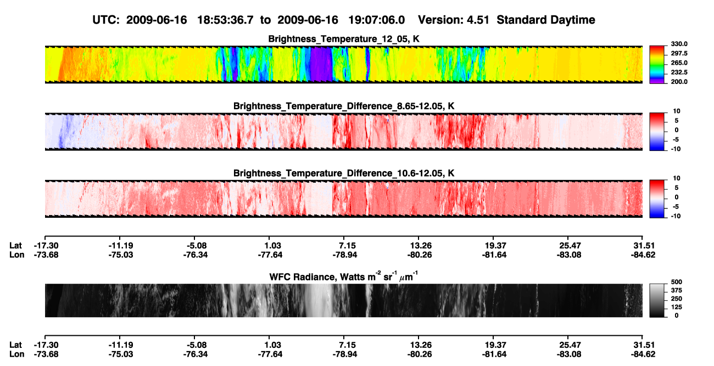Click the 'Brightness_Temperature_Difference_8.65-12.05, K' panel title
The width and height of the screenshot is (714, 366).
[344, 106]
